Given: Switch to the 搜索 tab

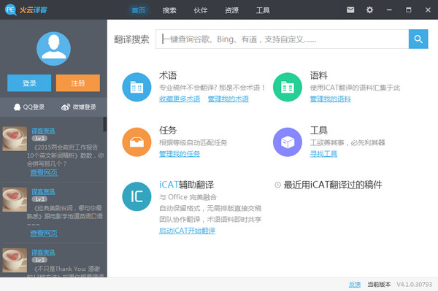Looking at the screenshot, I should [169, 10].
